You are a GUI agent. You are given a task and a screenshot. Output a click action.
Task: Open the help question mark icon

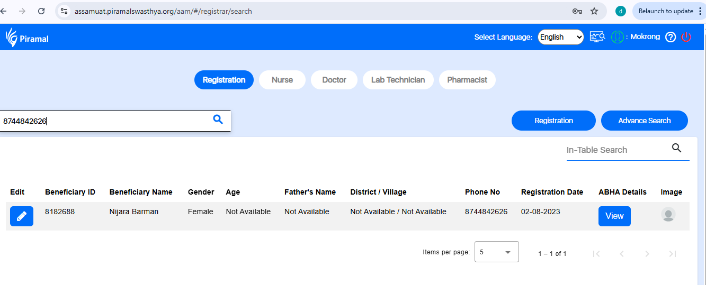point(671,37)
